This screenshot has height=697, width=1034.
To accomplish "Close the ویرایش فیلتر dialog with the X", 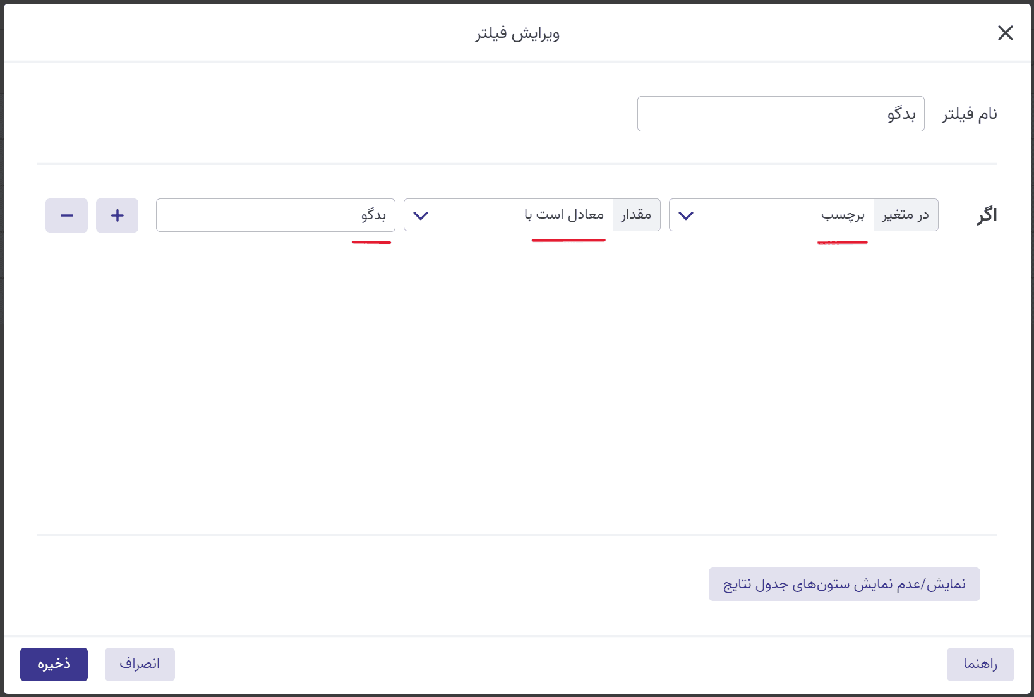I will click(x=1005, y=33).
